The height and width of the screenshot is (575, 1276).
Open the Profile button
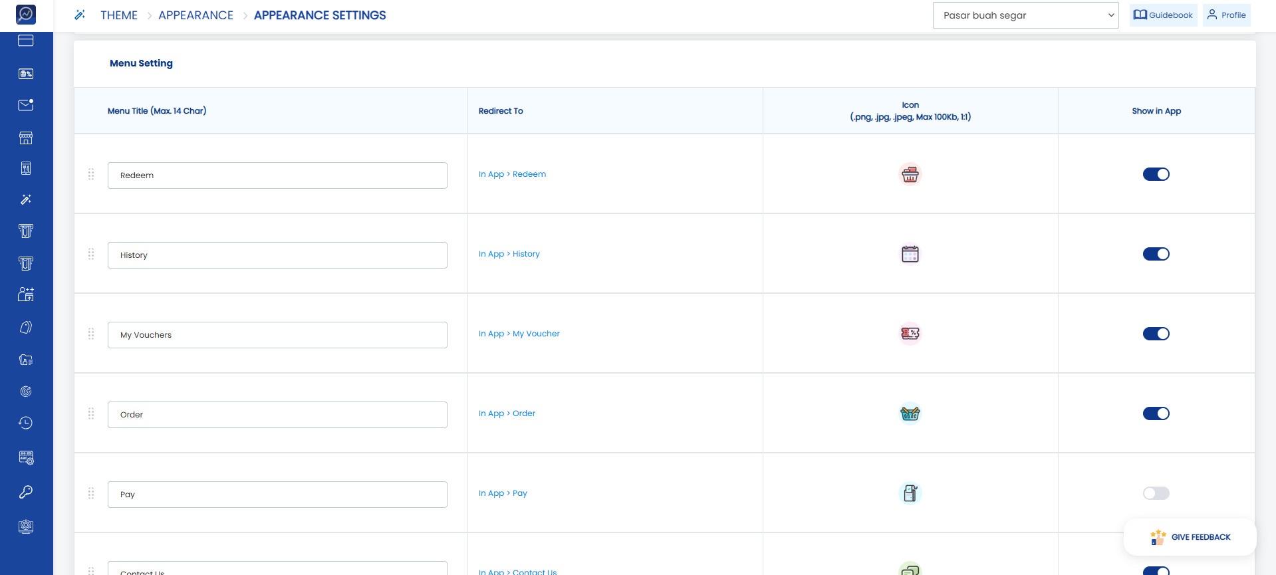click(x=1227, y=15)
